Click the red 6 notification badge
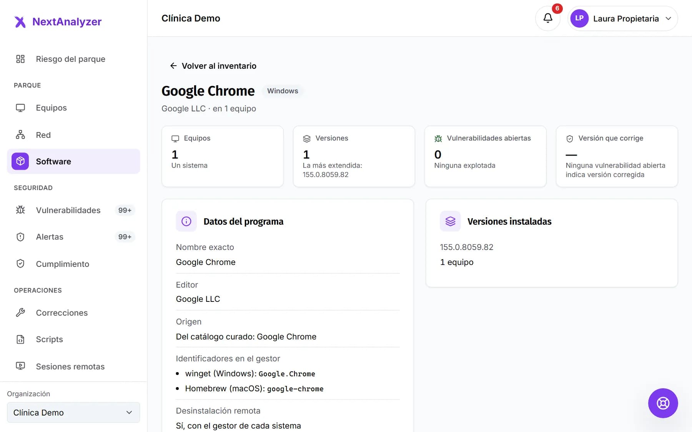 557,8
